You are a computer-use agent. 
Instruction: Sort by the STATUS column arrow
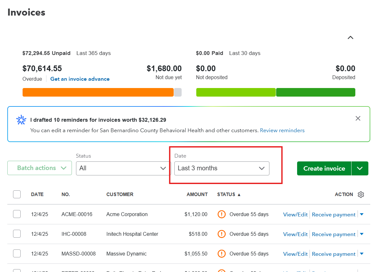[x=239, y=195]
